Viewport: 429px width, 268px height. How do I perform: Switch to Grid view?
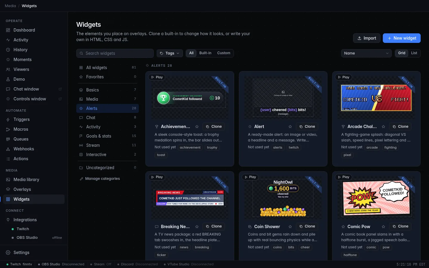tap(402, 53)
